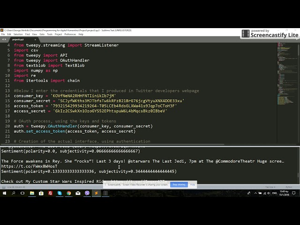Open the File menu
Viewport: 300px width, 225px height.
tap(3, 34)
